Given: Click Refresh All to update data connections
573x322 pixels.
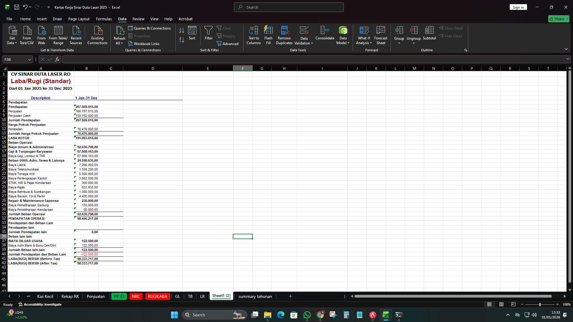Looking at the screenshot, I should pos(119,35).
